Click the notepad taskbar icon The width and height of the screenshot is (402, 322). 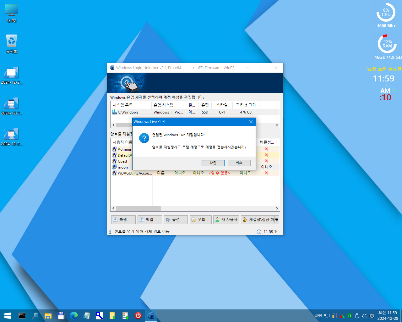pyautogui.click(x=87, y=316)
